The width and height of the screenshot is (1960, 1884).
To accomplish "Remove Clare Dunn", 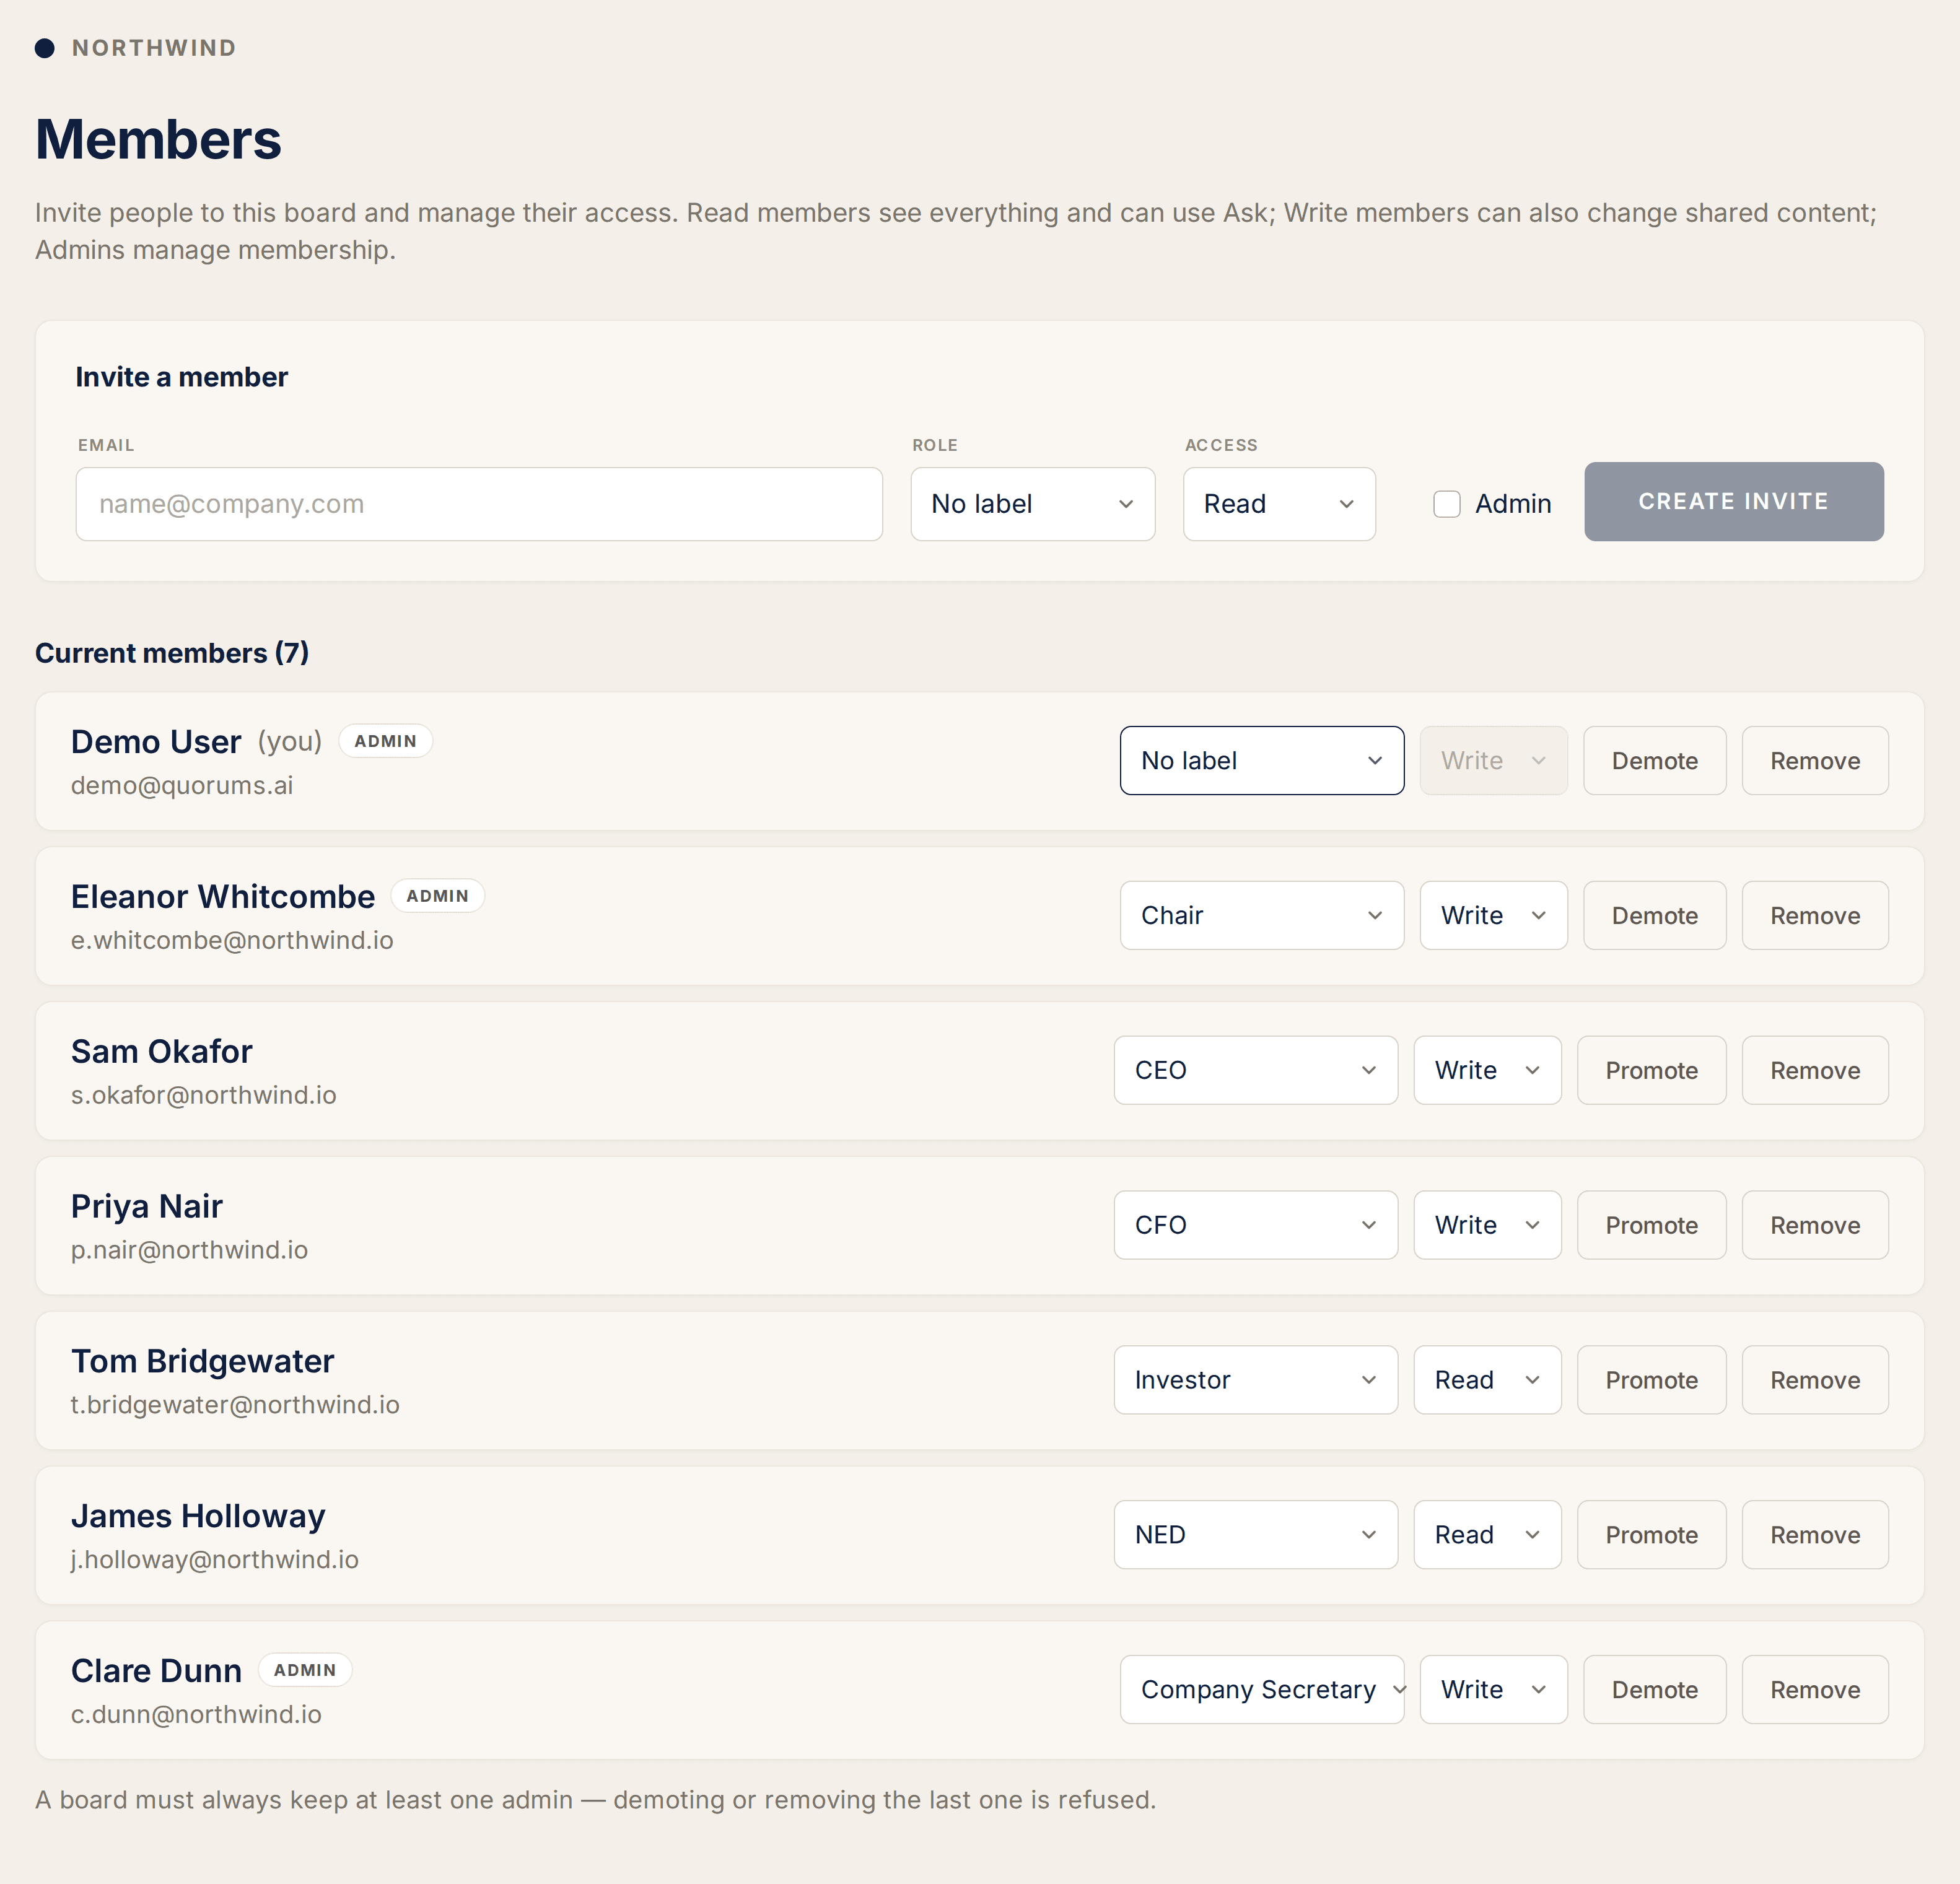I will pyautogui.click(x=1815, y=1690).
